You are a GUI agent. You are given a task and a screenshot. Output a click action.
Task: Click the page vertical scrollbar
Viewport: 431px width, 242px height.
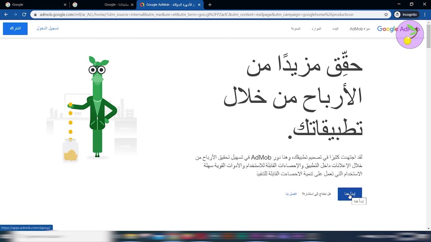[x=428, y=37]
